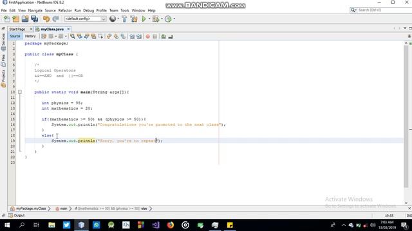The width and height of the screenshot is (412, 231).
Task: Click the Find Next Occurrence icon
Action: (x=86, y=37)
